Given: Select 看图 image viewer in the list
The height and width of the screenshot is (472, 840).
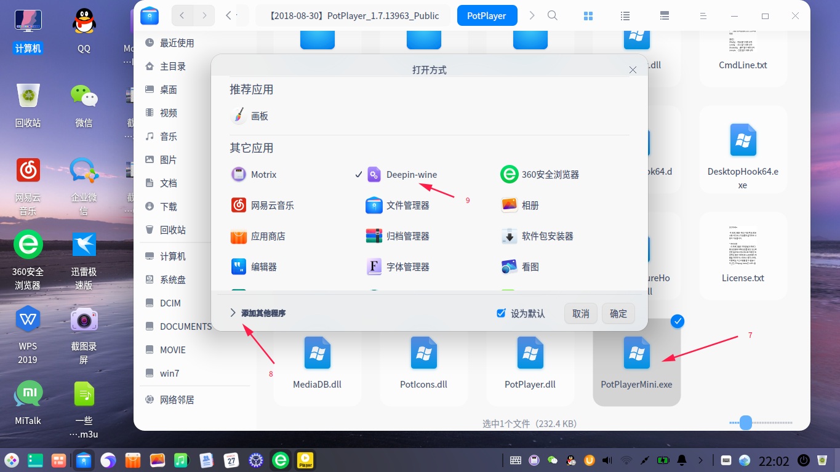Looking at the screenshot, I should pos(521,267).
